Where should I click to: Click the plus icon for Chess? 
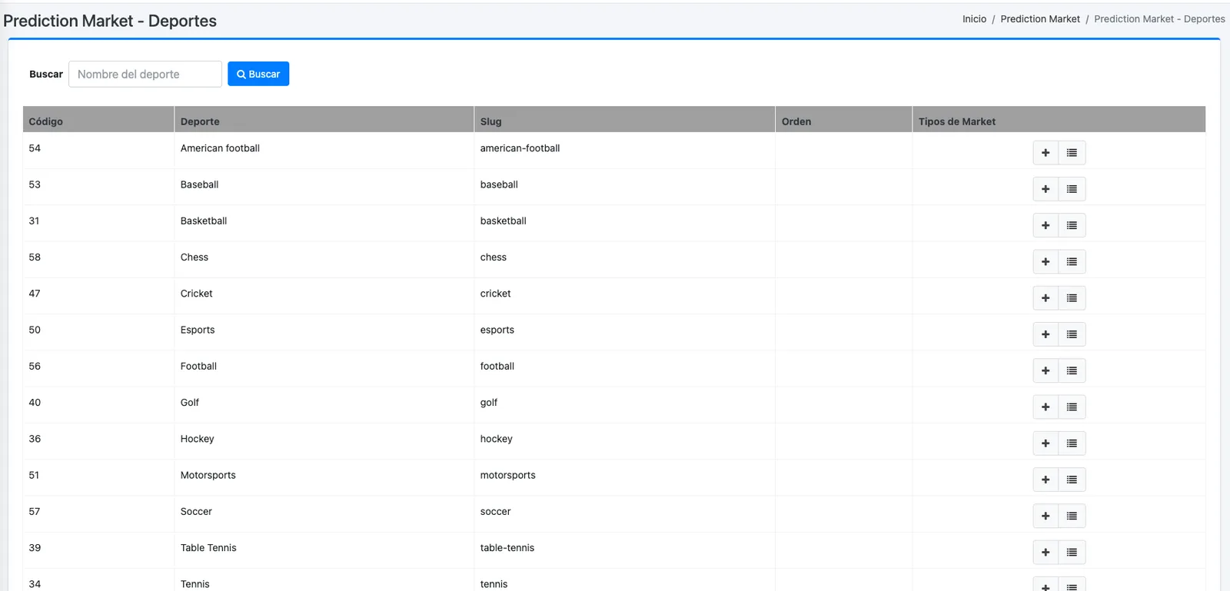pyautogui.click(x=1045, y=262)
